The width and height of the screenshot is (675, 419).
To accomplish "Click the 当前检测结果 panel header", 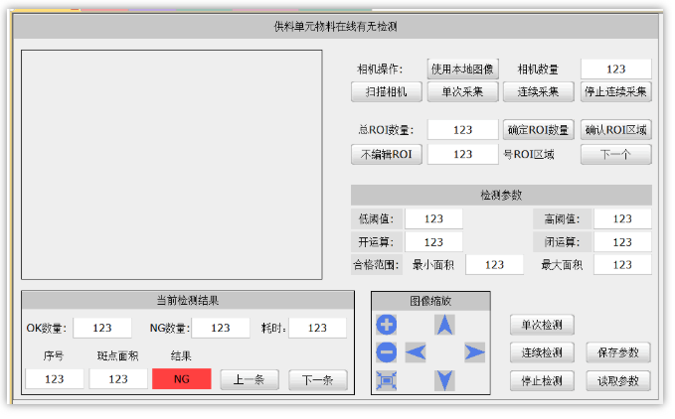I will click(188, 301).
